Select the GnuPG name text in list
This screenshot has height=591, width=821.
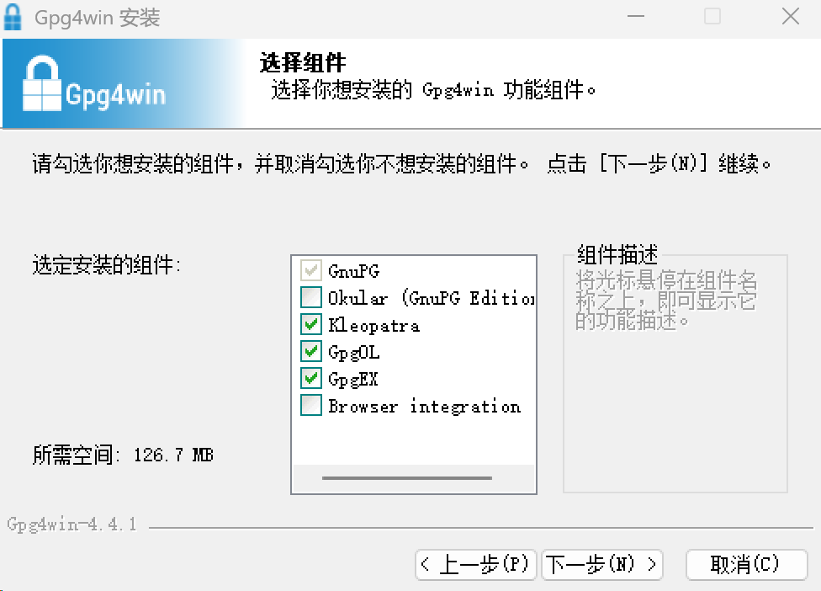pyautogui.click(x=353, y=271)
